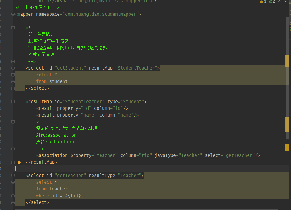Screen dimensions: 291x210
Task: Collapse the StudentTeacher resultMap fold marker
Action: coord(13,101)
